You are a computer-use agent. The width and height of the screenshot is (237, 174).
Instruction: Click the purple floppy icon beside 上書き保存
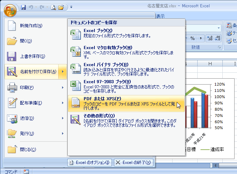pyautogui.click(x=12, y=56)
